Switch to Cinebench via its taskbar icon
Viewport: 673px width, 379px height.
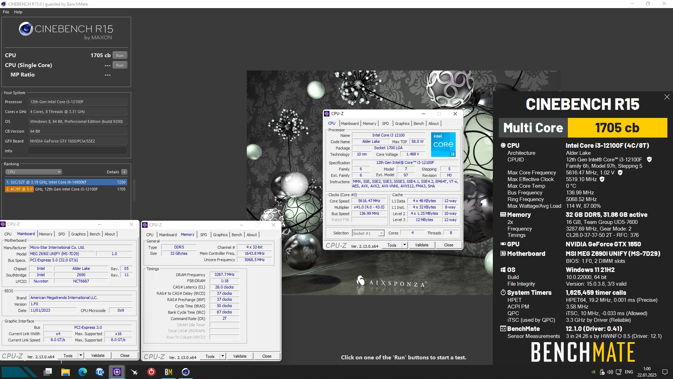coord(186,372)
